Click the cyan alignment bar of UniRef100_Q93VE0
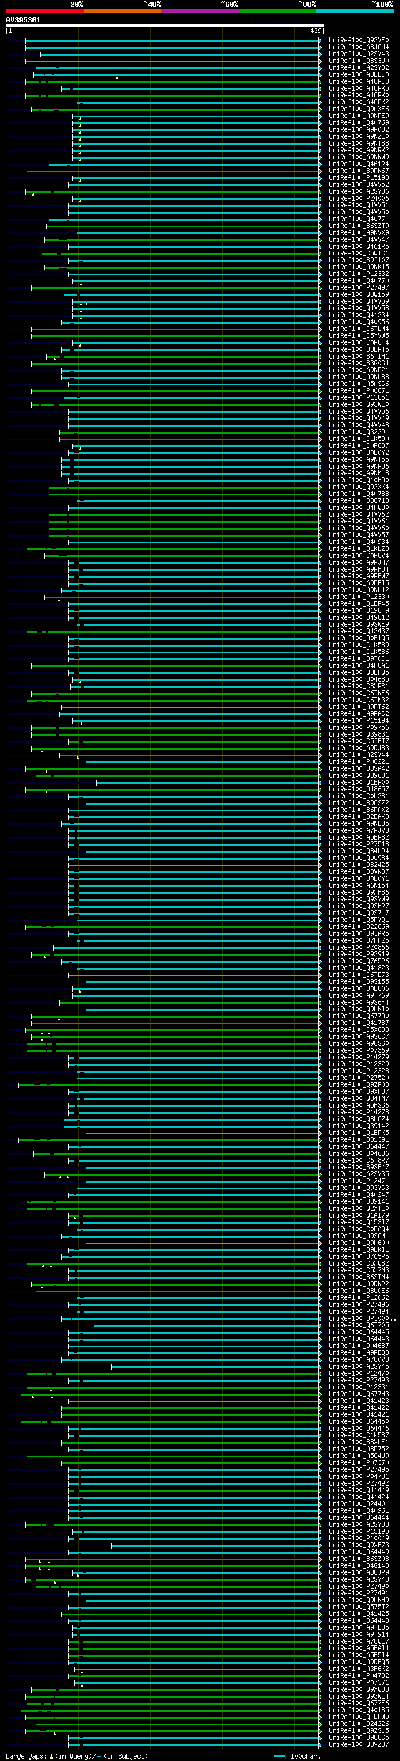The width and height of the screenshot is (400, 1761). 173,41
